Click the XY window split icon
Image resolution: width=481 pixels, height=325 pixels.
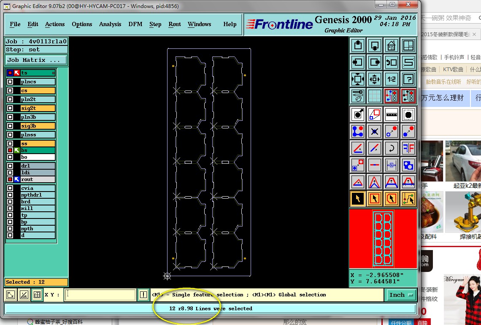point(408,45)
